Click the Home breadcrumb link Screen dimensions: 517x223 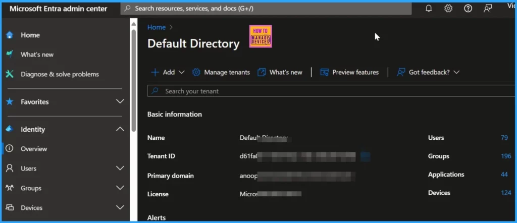[x=157, y=27]
